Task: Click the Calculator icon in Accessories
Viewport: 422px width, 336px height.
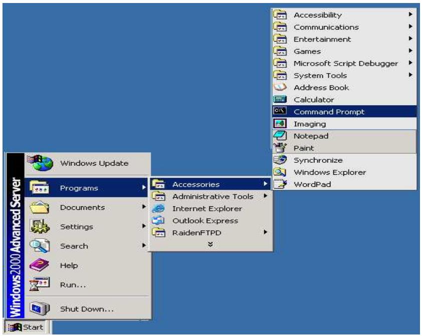Action: (x=280, y=99)
